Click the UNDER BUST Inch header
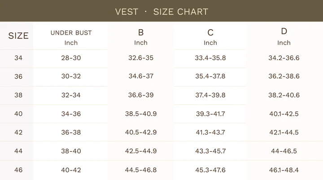Screen dimensions: 323x180 [71, 38]
